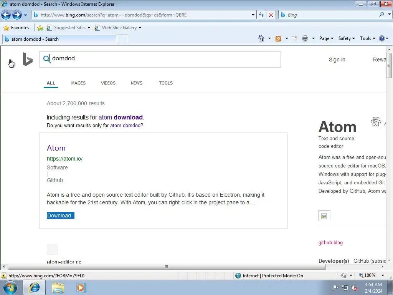Click the vertical scrollbar thumb
Image resolution: width=393 pixels, height=295 pixels.
click(x=389, y=65)
